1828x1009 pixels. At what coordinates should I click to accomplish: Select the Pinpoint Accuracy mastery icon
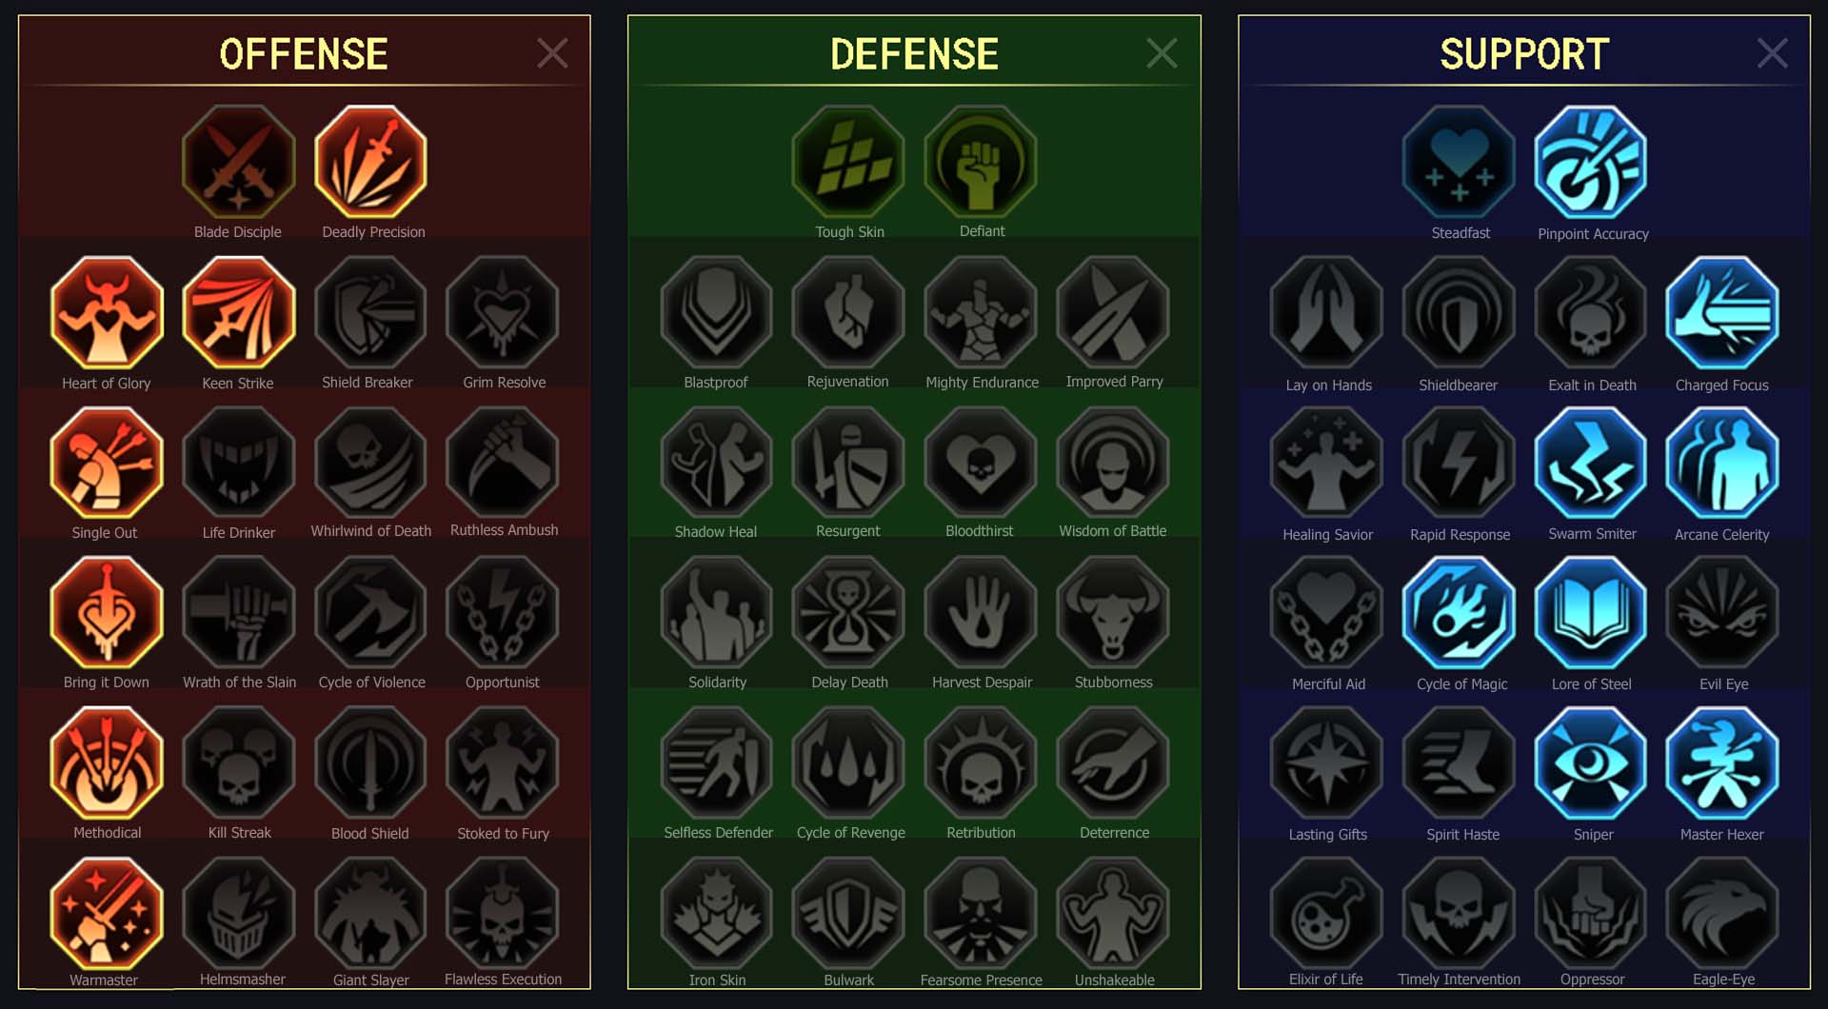point(1591,162)
